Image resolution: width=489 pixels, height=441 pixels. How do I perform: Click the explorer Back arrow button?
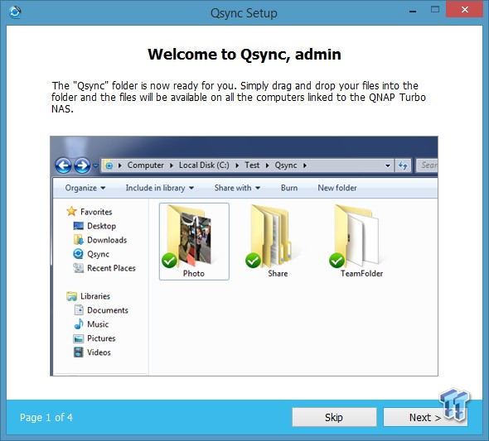pyautogui.click(x=63, y=165)
